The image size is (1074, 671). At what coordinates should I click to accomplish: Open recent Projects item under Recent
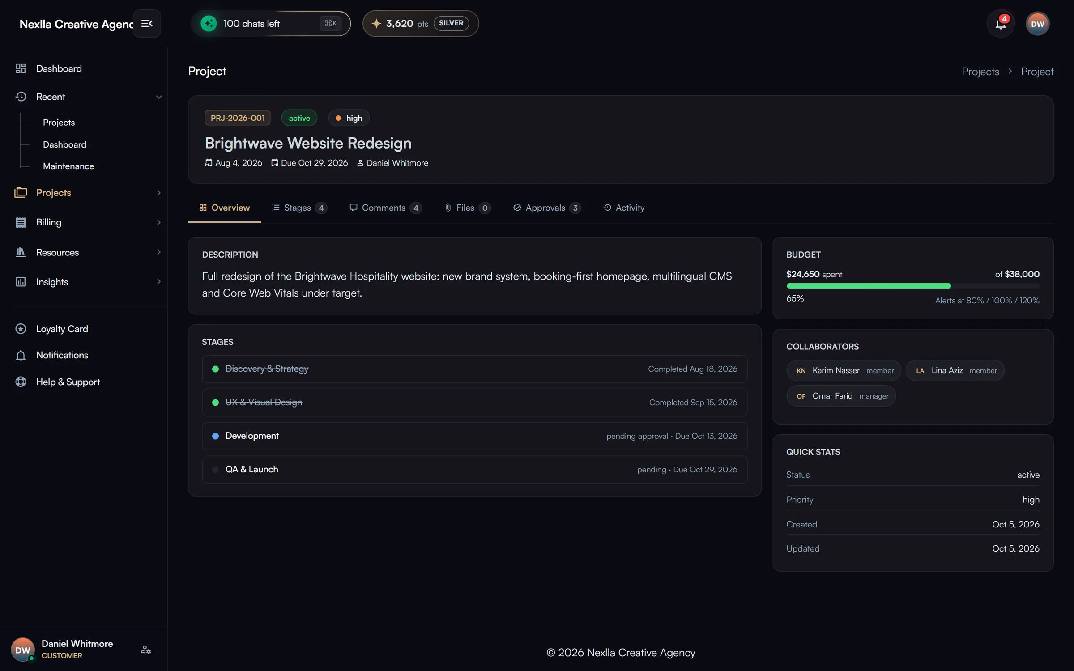59,123
